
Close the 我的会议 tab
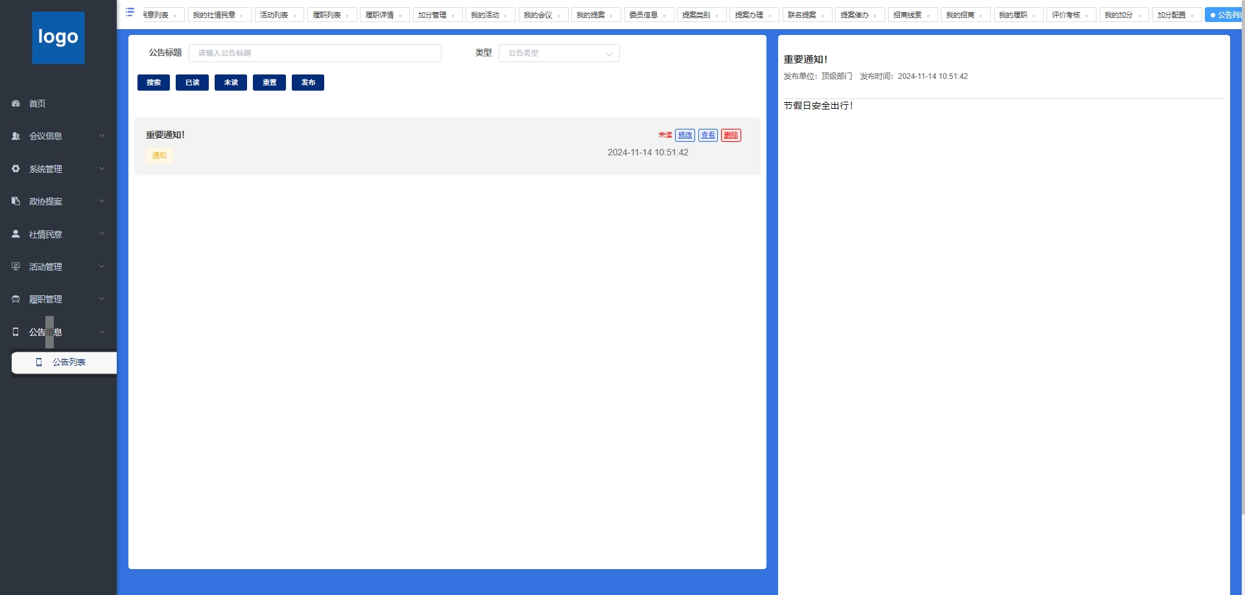click(558, 16)
